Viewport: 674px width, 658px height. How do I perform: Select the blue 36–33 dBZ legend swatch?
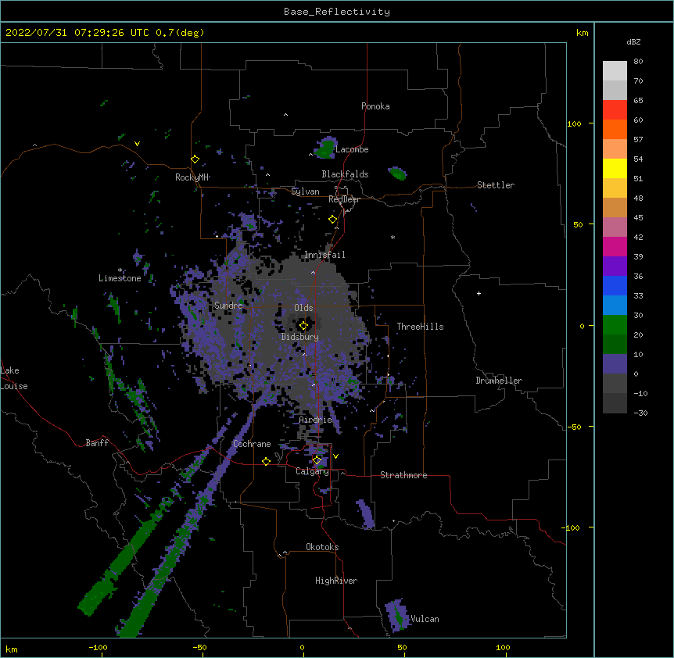(615, 285)
